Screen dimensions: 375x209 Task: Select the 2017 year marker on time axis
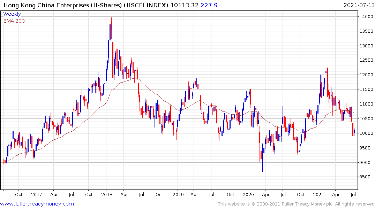[x=36, y=194]
